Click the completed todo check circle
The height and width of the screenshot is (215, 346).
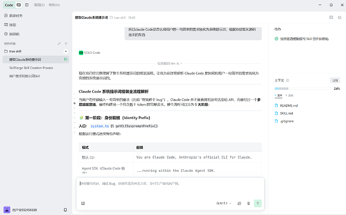[276, 39]
